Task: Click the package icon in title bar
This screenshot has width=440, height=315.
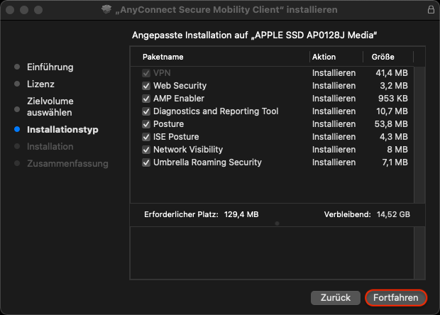Action: [x=106, y=9]
